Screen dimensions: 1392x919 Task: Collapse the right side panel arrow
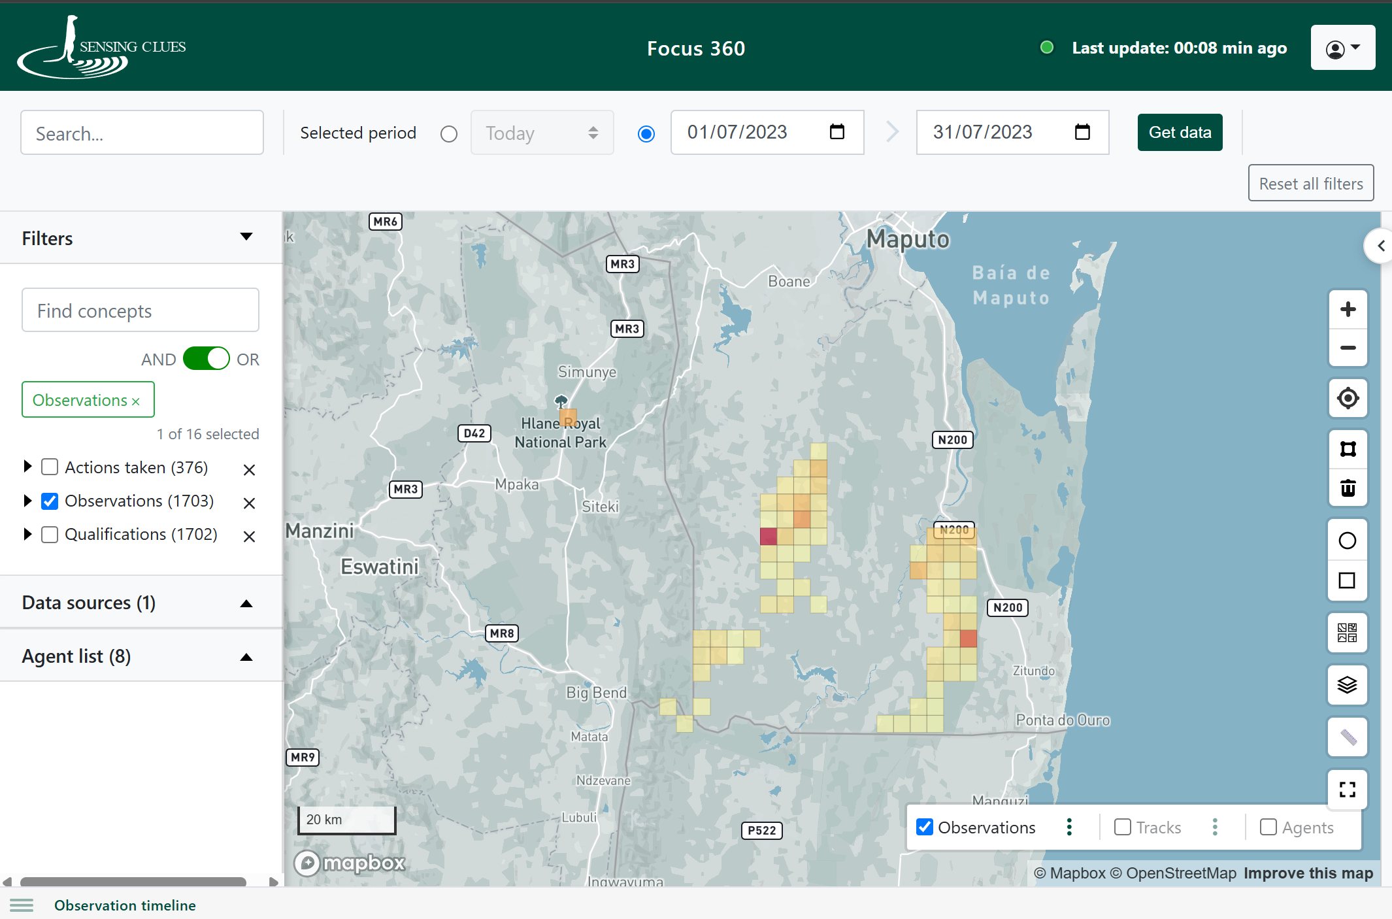(1380, 246)
